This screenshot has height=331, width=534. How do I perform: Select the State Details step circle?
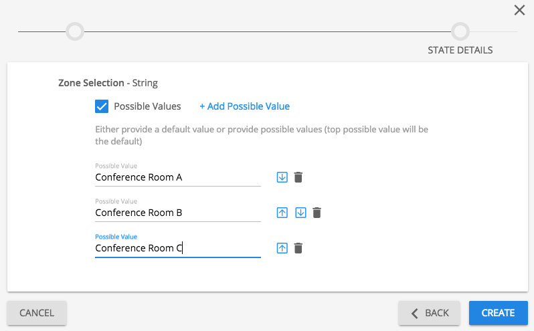click(460, 31)
